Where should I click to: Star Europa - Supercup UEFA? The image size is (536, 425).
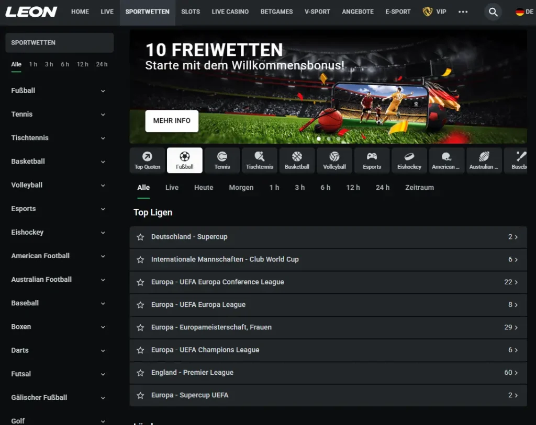140,395
